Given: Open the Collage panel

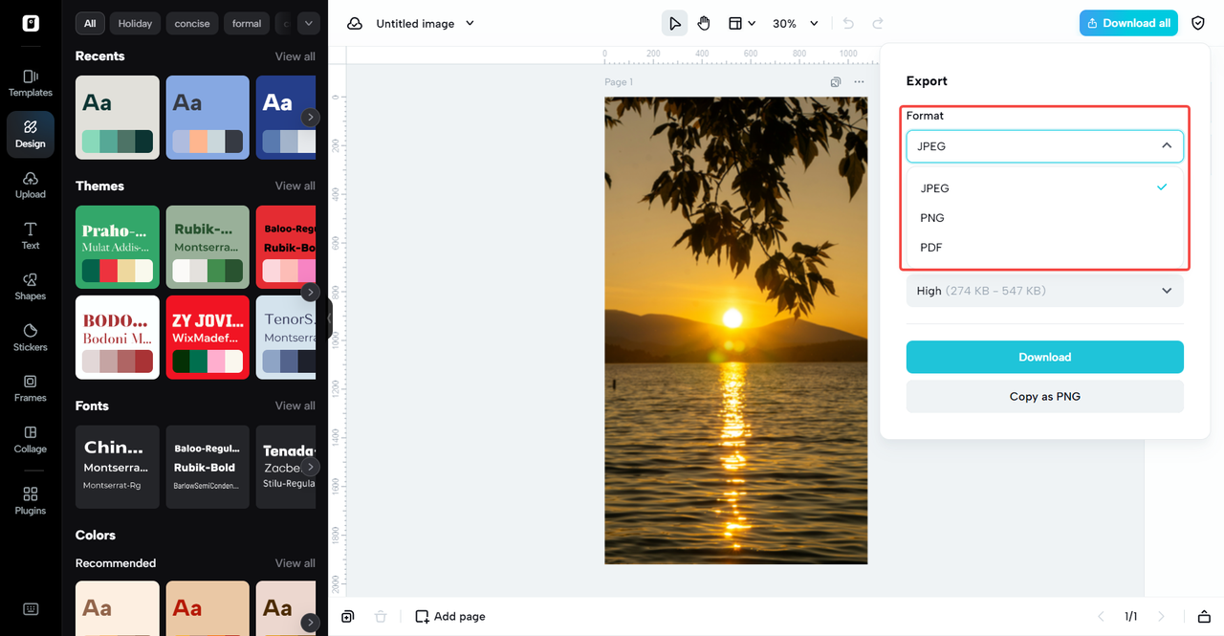Looking at the screenshot, I should click(x=30, y=439).
